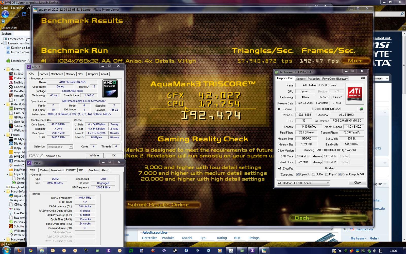Click the Suchen bookmark search field
Image resolution: width=406 pixels, height=254 pixels.
click(x=22, y=34)
